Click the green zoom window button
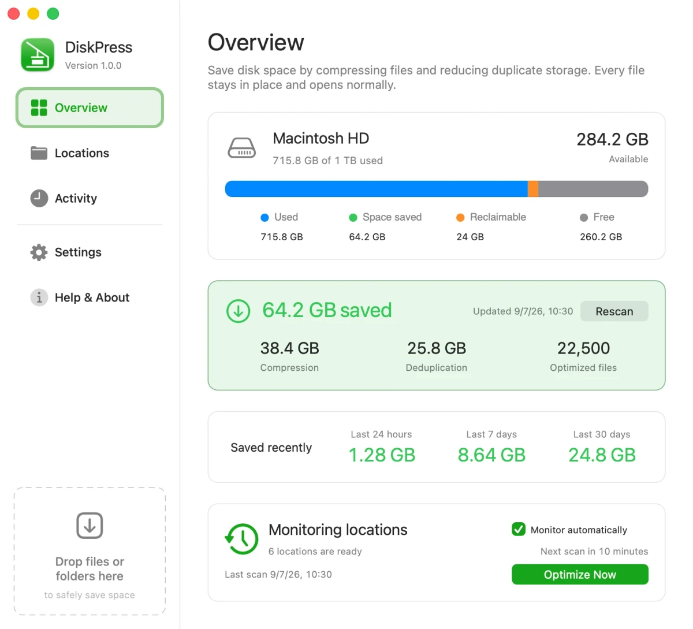Viewport: 693px width, 629px height. click(x=53, y=13)
